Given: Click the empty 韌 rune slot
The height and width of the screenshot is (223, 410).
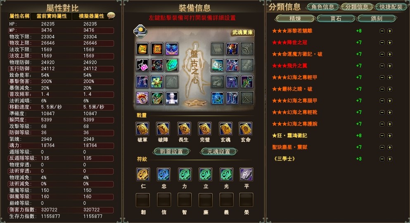Looking at the screenshot, I should (143, 200).
